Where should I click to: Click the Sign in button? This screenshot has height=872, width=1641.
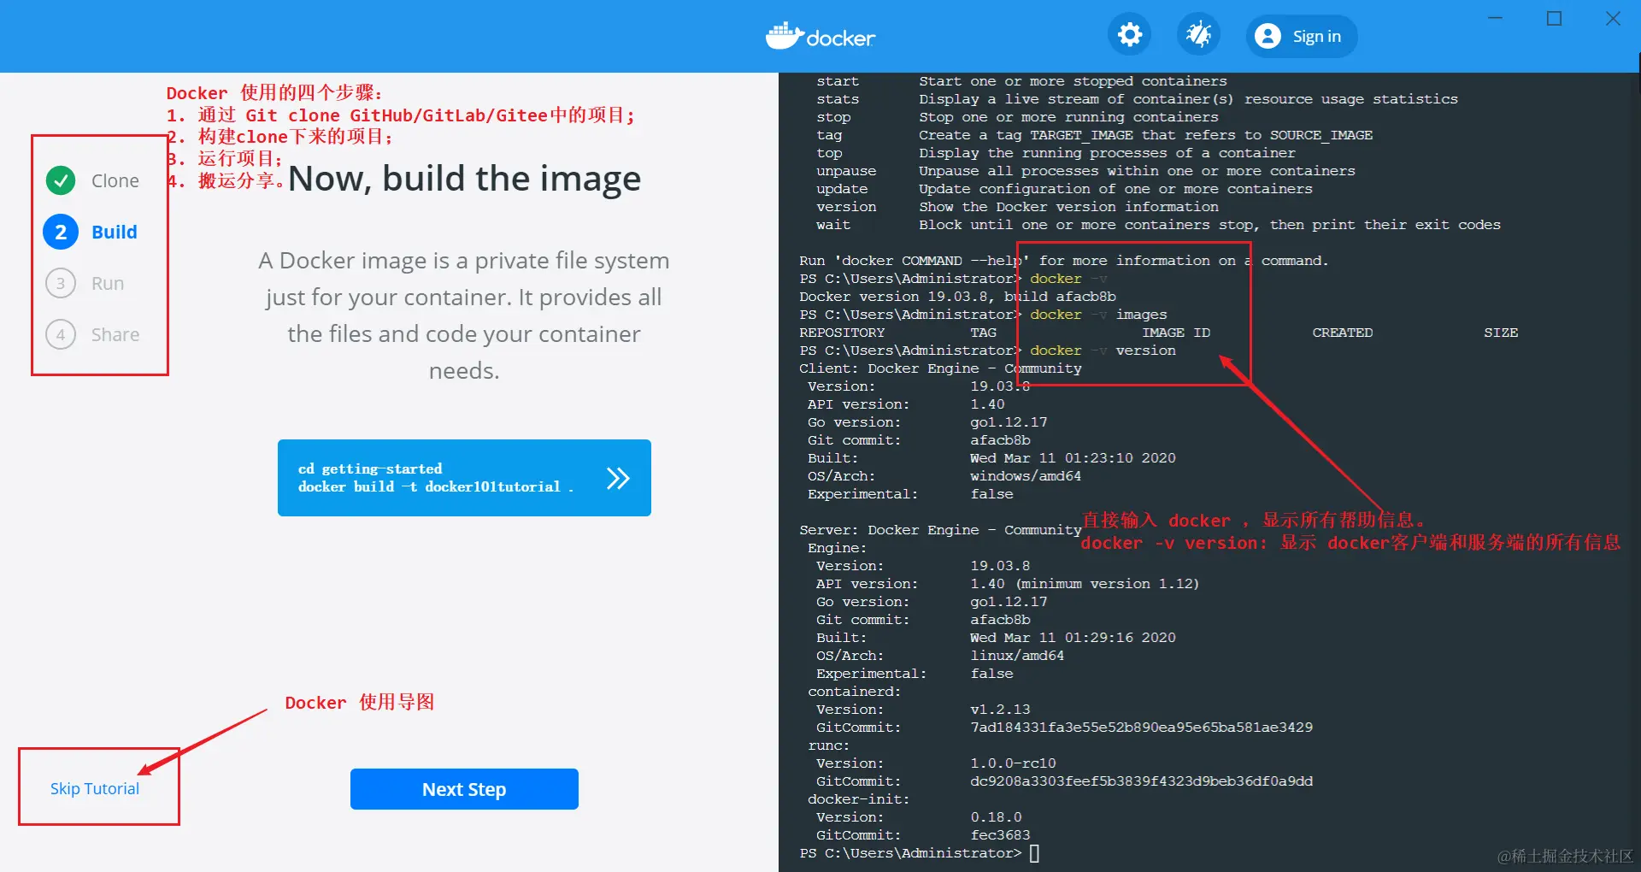point(1302,36)
